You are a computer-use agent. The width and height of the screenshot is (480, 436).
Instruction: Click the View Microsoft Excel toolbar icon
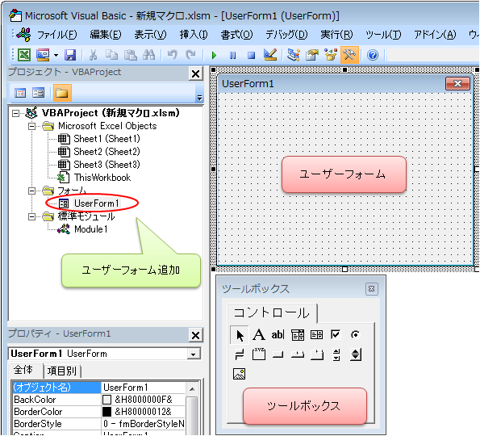24,55
